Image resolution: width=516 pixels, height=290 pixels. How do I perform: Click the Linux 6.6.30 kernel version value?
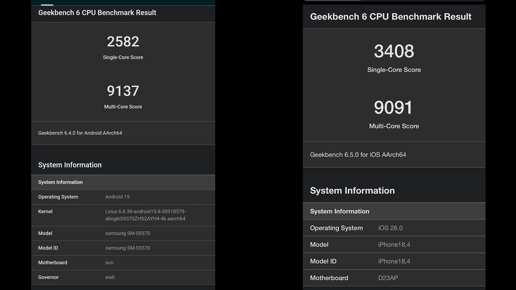(145, 215)
